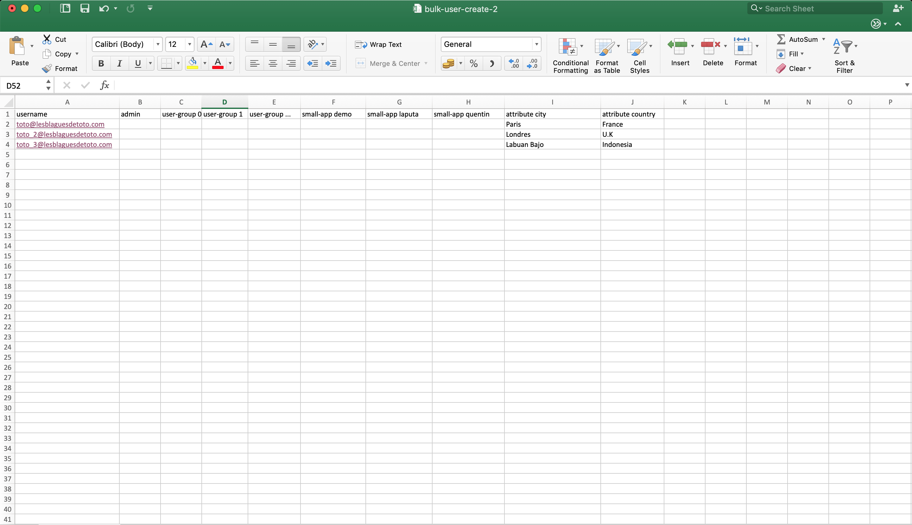This screenshot has width=912, height=525.
Task: Click the Insert Function fx icon
Action: 104,85
